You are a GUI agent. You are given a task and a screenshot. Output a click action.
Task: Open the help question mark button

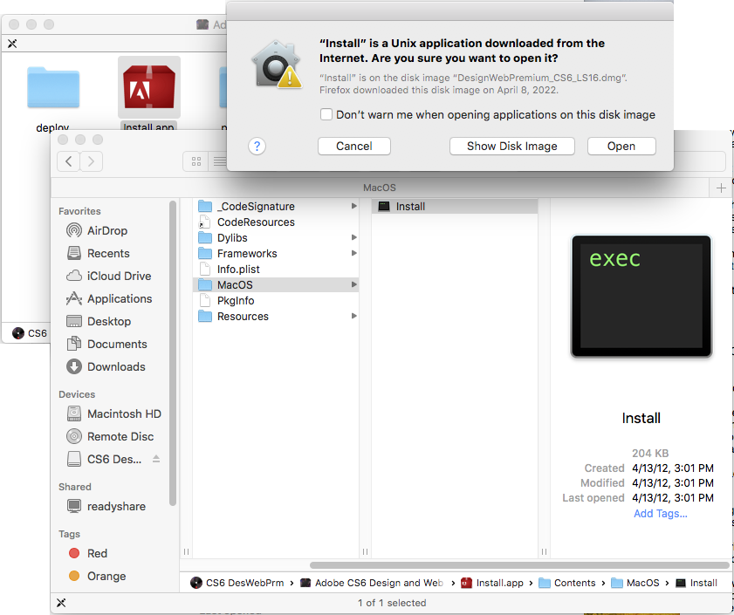click(257, 146)
